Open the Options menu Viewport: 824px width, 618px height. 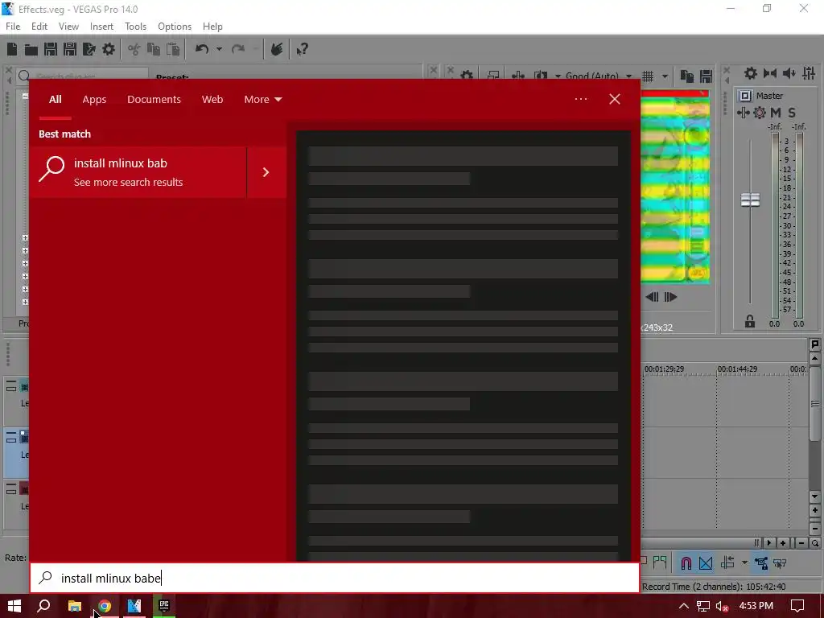pyautogui.click(x=175, y=27)
